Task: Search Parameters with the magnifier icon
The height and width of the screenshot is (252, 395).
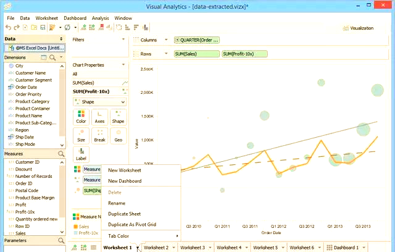Action: 61,240
